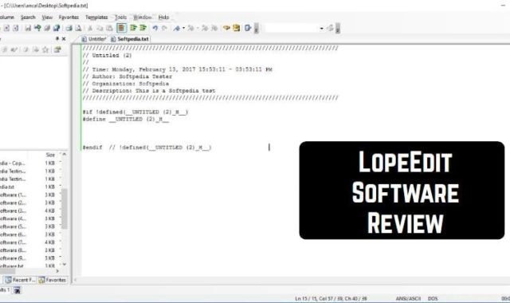Click the file list vertical scrollbar thumb
510x303 pixels.
(65, 209)
